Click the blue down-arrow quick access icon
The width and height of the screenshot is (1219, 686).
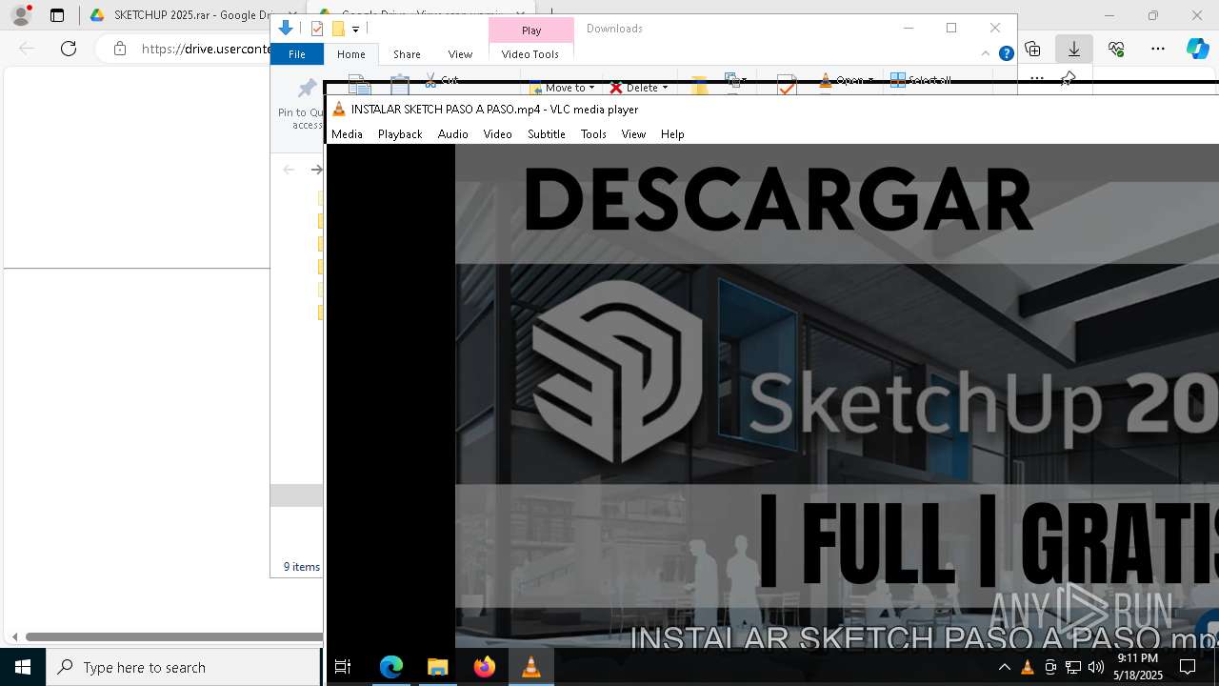pos(286,29)
